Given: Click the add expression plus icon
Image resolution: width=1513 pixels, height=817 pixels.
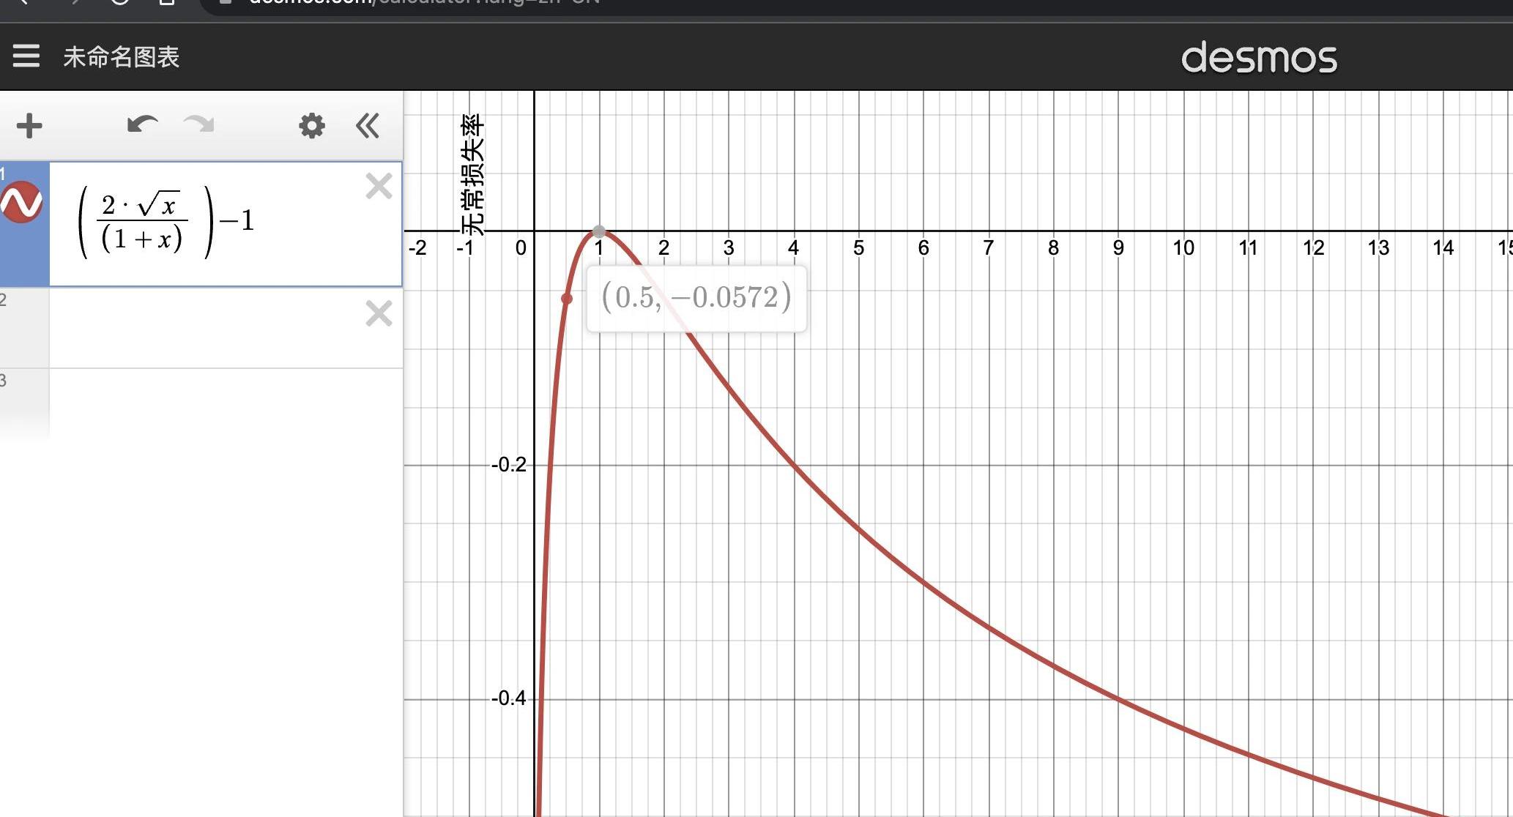Looking at the screenshot, I should click(29, 126).
